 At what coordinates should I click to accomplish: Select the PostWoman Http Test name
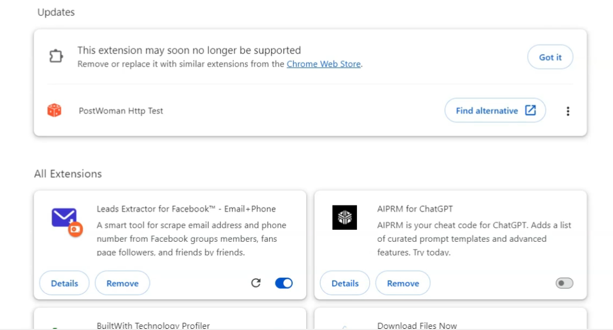[121, 111]
